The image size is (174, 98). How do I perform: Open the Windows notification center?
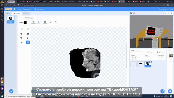click(171, 96)
